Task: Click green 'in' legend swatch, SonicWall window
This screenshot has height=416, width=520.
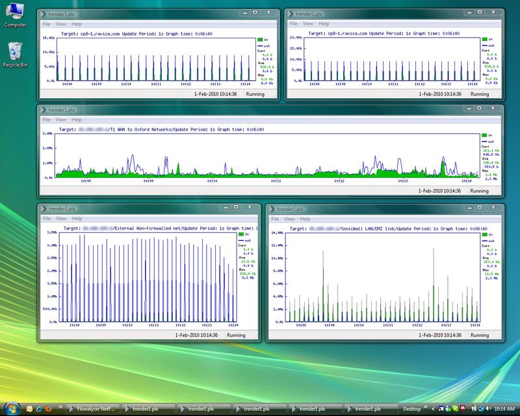Action: click(484, 234)
